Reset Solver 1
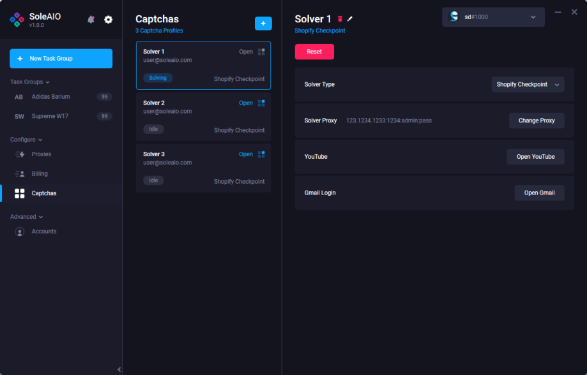This screenshot has width=587, height=375. coord(314,52)
